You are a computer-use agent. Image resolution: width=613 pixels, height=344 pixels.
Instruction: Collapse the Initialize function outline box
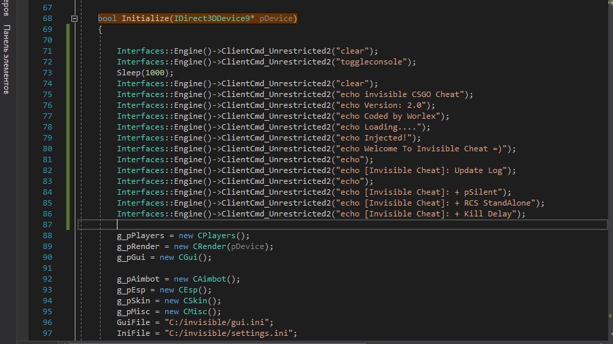[74, 18]
